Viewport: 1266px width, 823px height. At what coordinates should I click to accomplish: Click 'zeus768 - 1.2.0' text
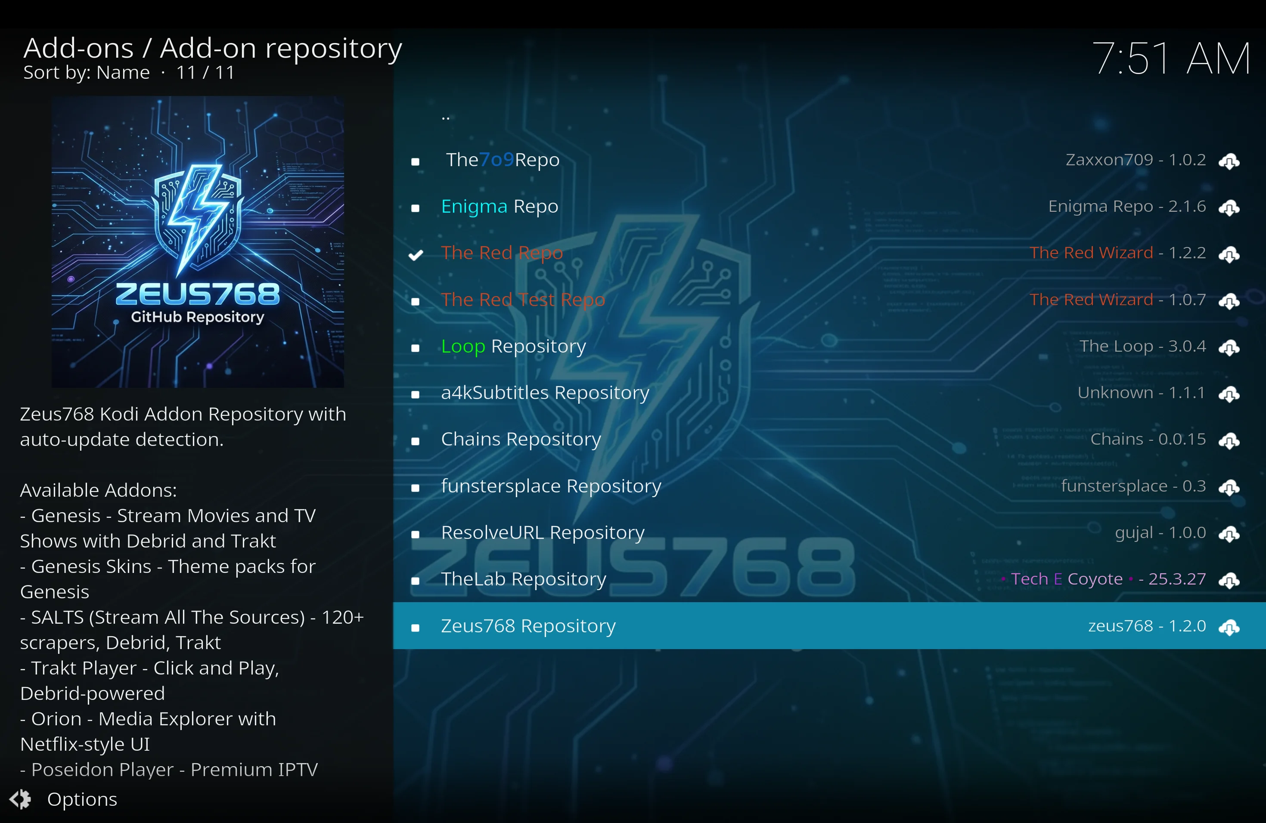pos(1147,626)
